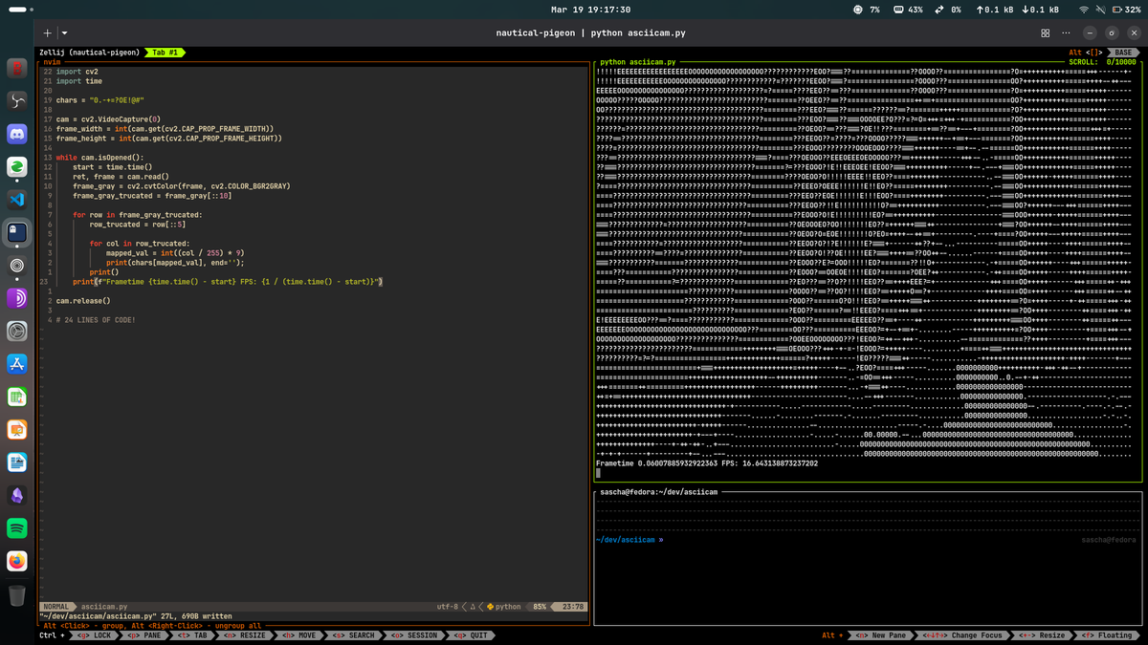Click the '# 24 LINES OF CODE!' comment
Viewport: 1148px width, 645px height.
click(96, 320)
